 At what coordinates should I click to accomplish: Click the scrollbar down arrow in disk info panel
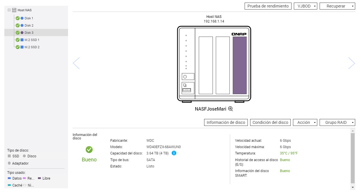click(352, 187)
